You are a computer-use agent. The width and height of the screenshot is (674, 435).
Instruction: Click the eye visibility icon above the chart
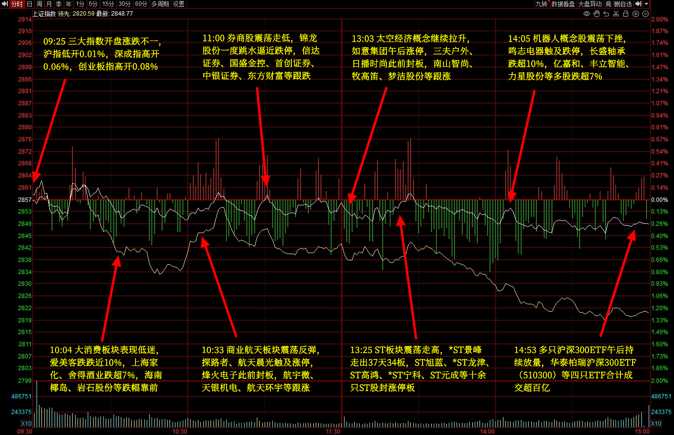[x=587, y=14]
